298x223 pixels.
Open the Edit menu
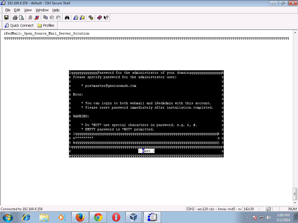(17, 10)
